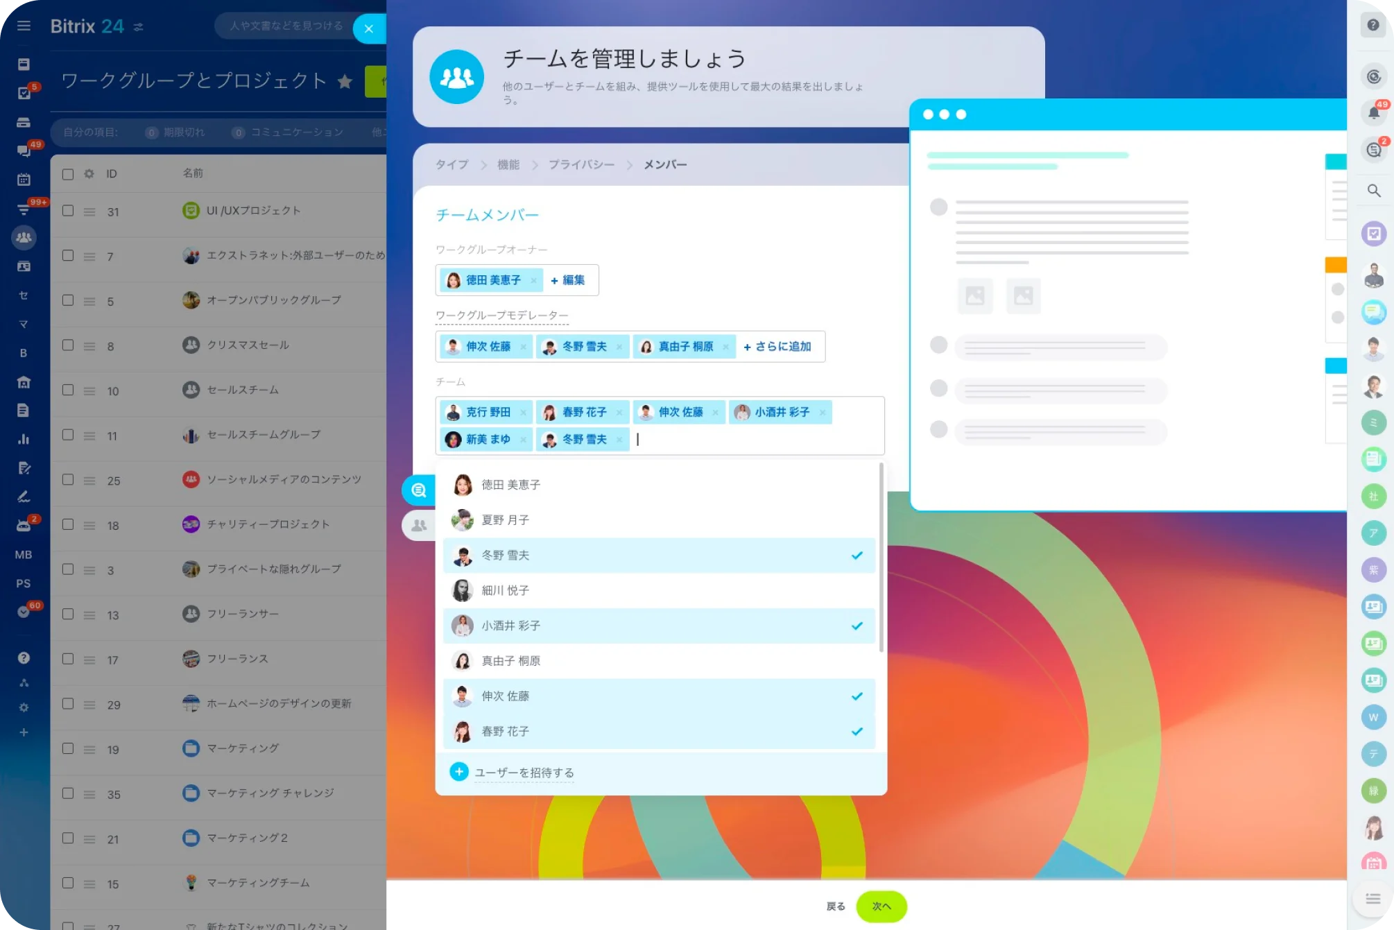1394x930 pixels.
Task: Select 夏野 月子 in the user dropdown list
Action: (659, 520)
